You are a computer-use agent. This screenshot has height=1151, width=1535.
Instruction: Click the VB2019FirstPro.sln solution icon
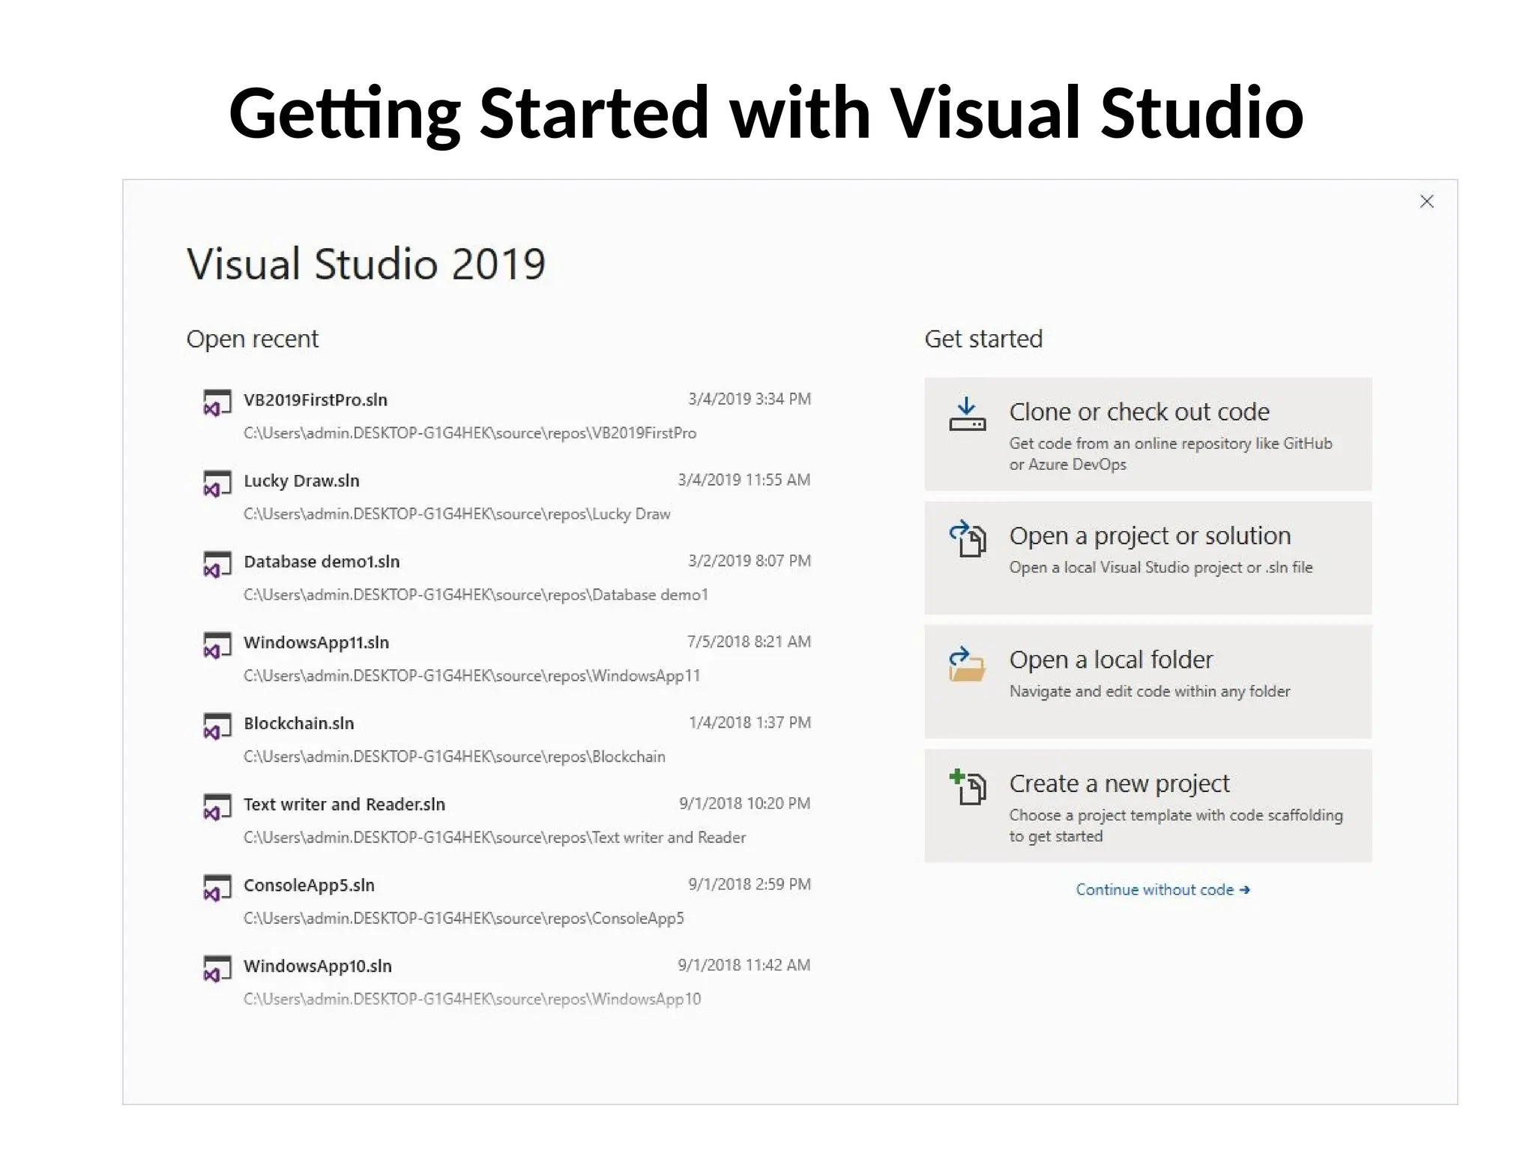click(x=217, y=402)
